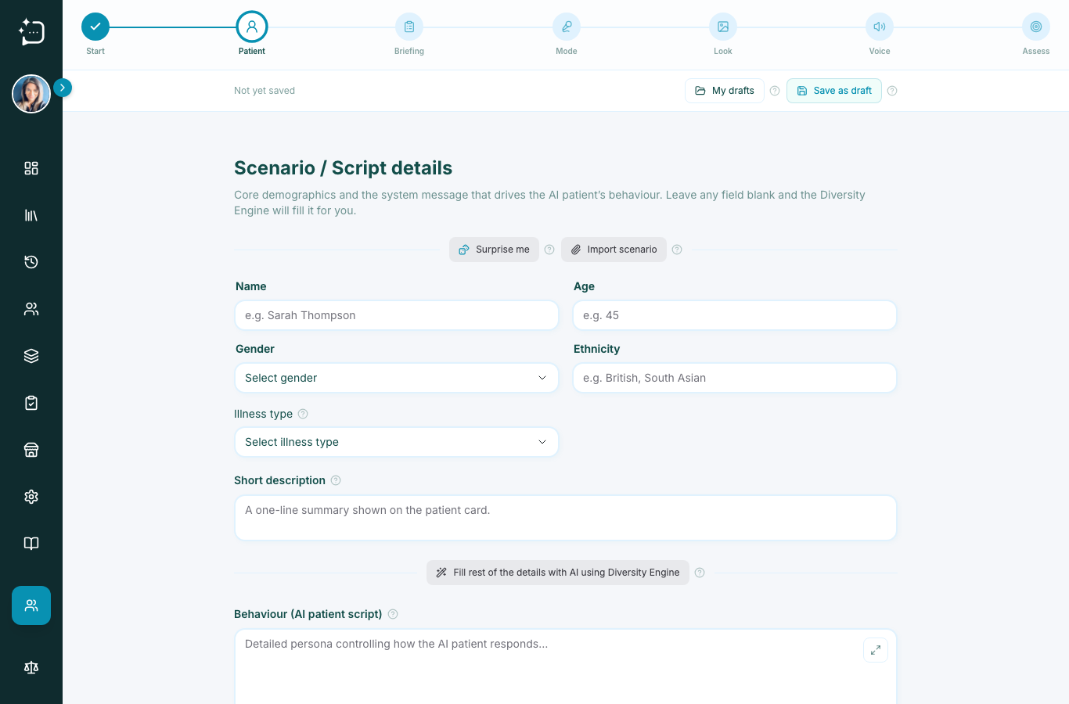Image resolution: width=1069 pixels, height=704 pixels.
Task: Expand the sidebar with arrow toggle
Action: coord(63,88)
